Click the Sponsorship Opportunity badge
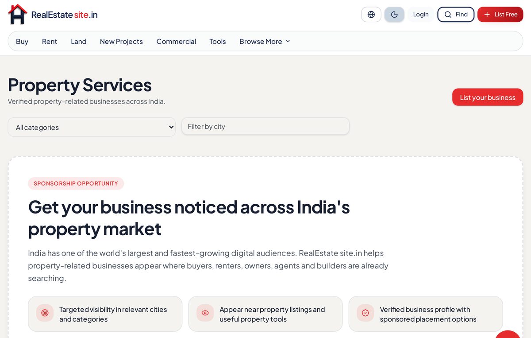Viewport: 531px width, 338px height. pyautogui.click(x=76, y=183)
